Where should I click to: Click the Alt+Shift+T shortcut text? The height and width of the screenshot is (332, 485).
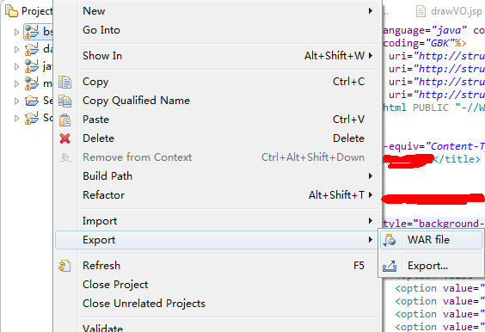(336, 195)
